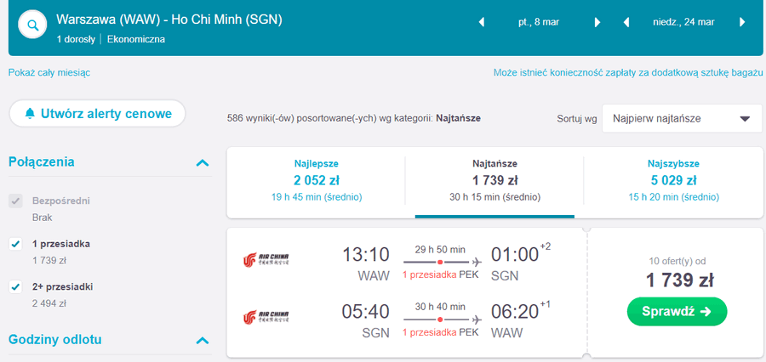The width and height of the screenshot is (766, 362).
Task: Go to previous return date arrow
Action: (626, 22)
